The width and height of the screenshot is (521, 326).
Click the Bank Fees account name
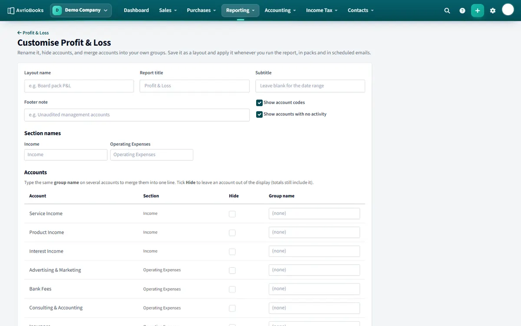coord(40,289)
